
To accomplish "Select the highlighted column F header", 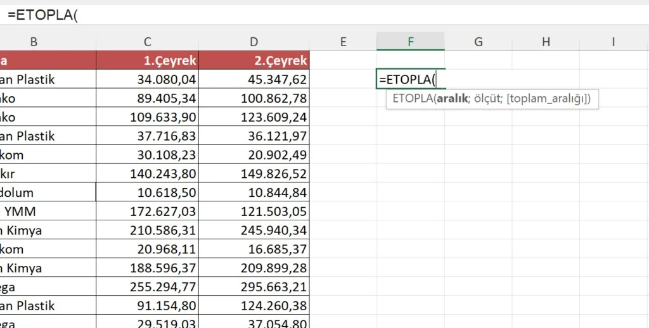I will (x=410, y=42).
